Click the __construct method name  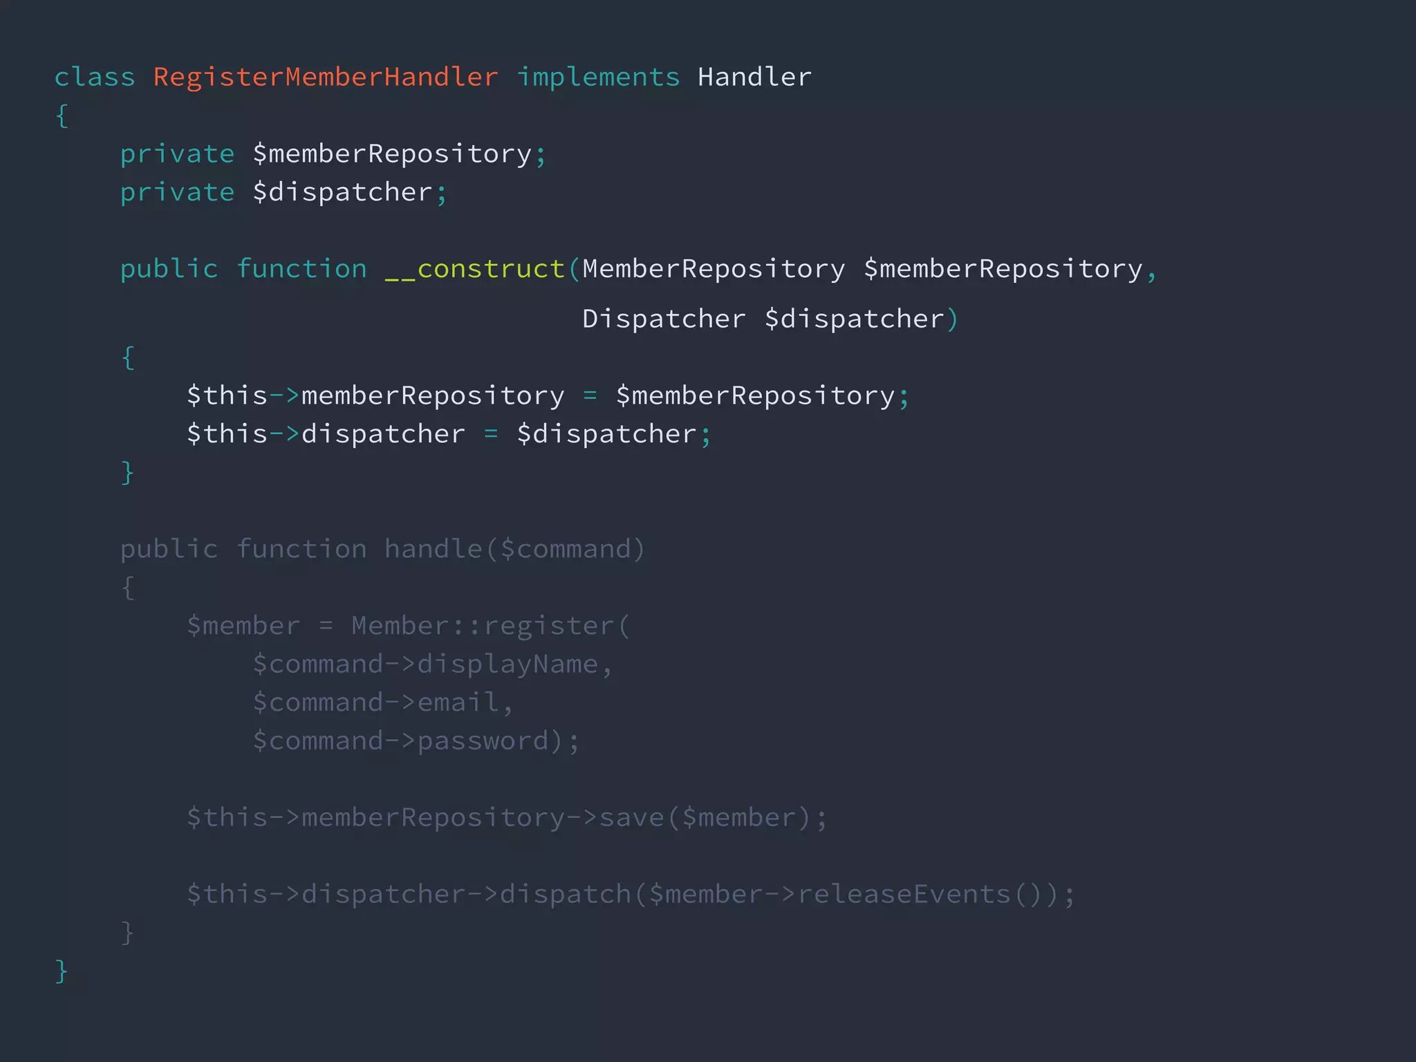point(474,269)
